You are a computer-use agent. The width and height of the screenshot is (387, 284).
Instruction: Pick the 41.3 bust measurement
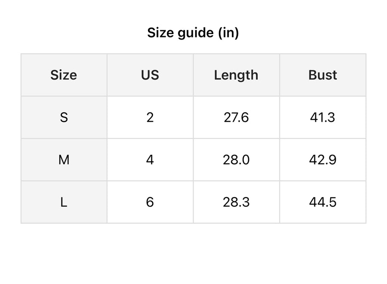coord(322,117)
